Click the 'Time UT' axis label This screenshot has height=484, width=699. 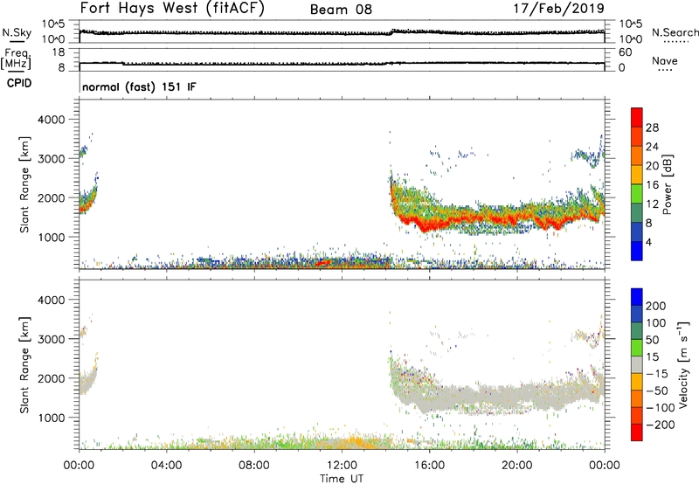click(x=342, y=478)
